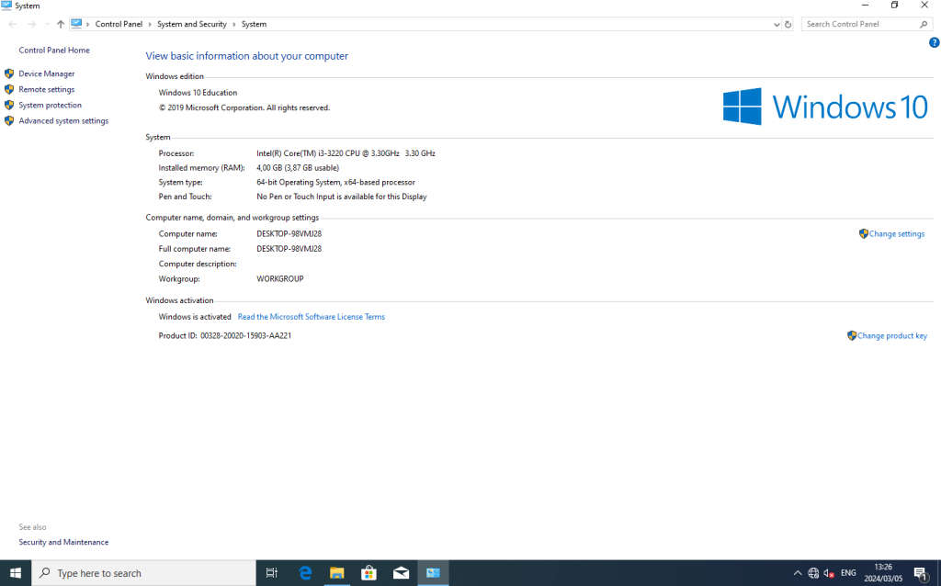This screenshot has width=941, height=586.
Task: Open File Explorer from the taskbar
Action: tap(336, 572)
